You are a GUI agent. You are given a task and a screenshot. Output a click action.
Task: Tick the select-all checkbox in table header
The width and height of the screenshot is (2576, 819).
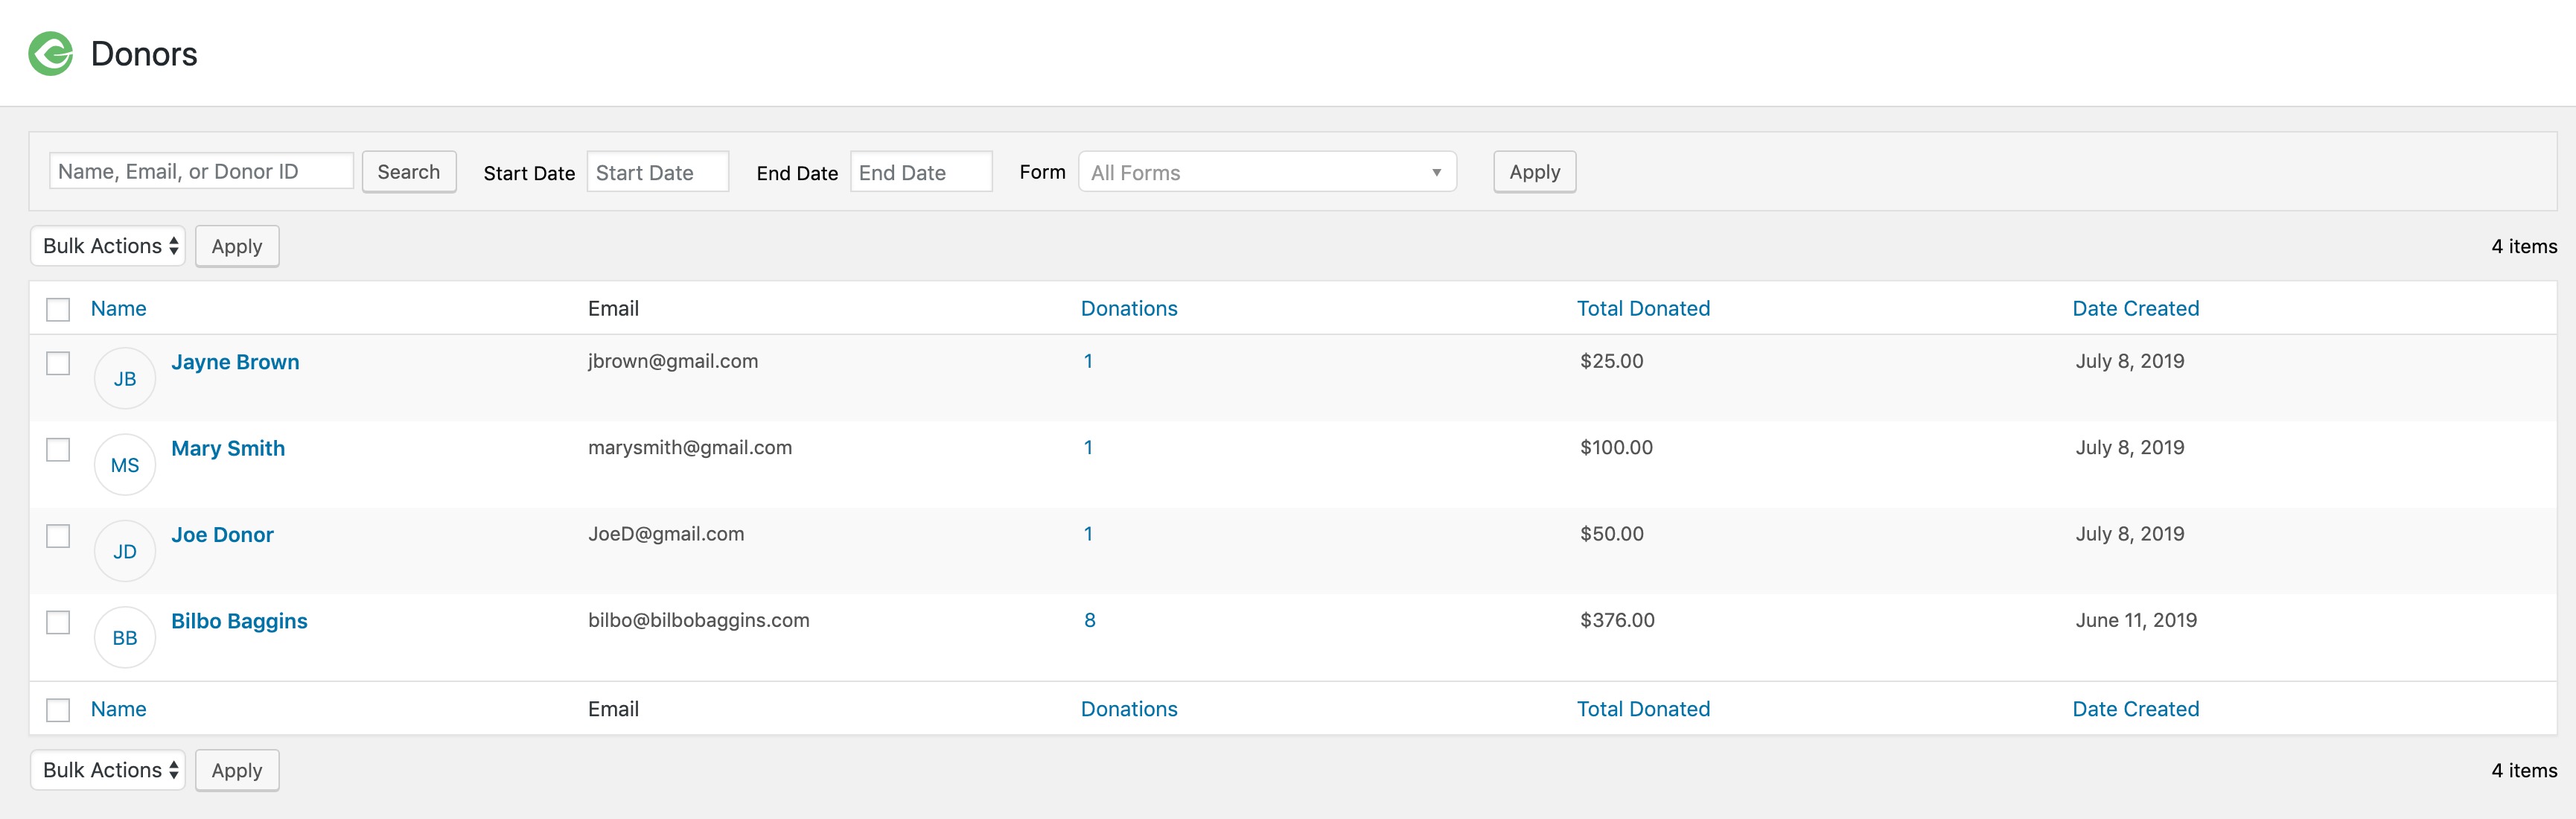pos(58,309)
